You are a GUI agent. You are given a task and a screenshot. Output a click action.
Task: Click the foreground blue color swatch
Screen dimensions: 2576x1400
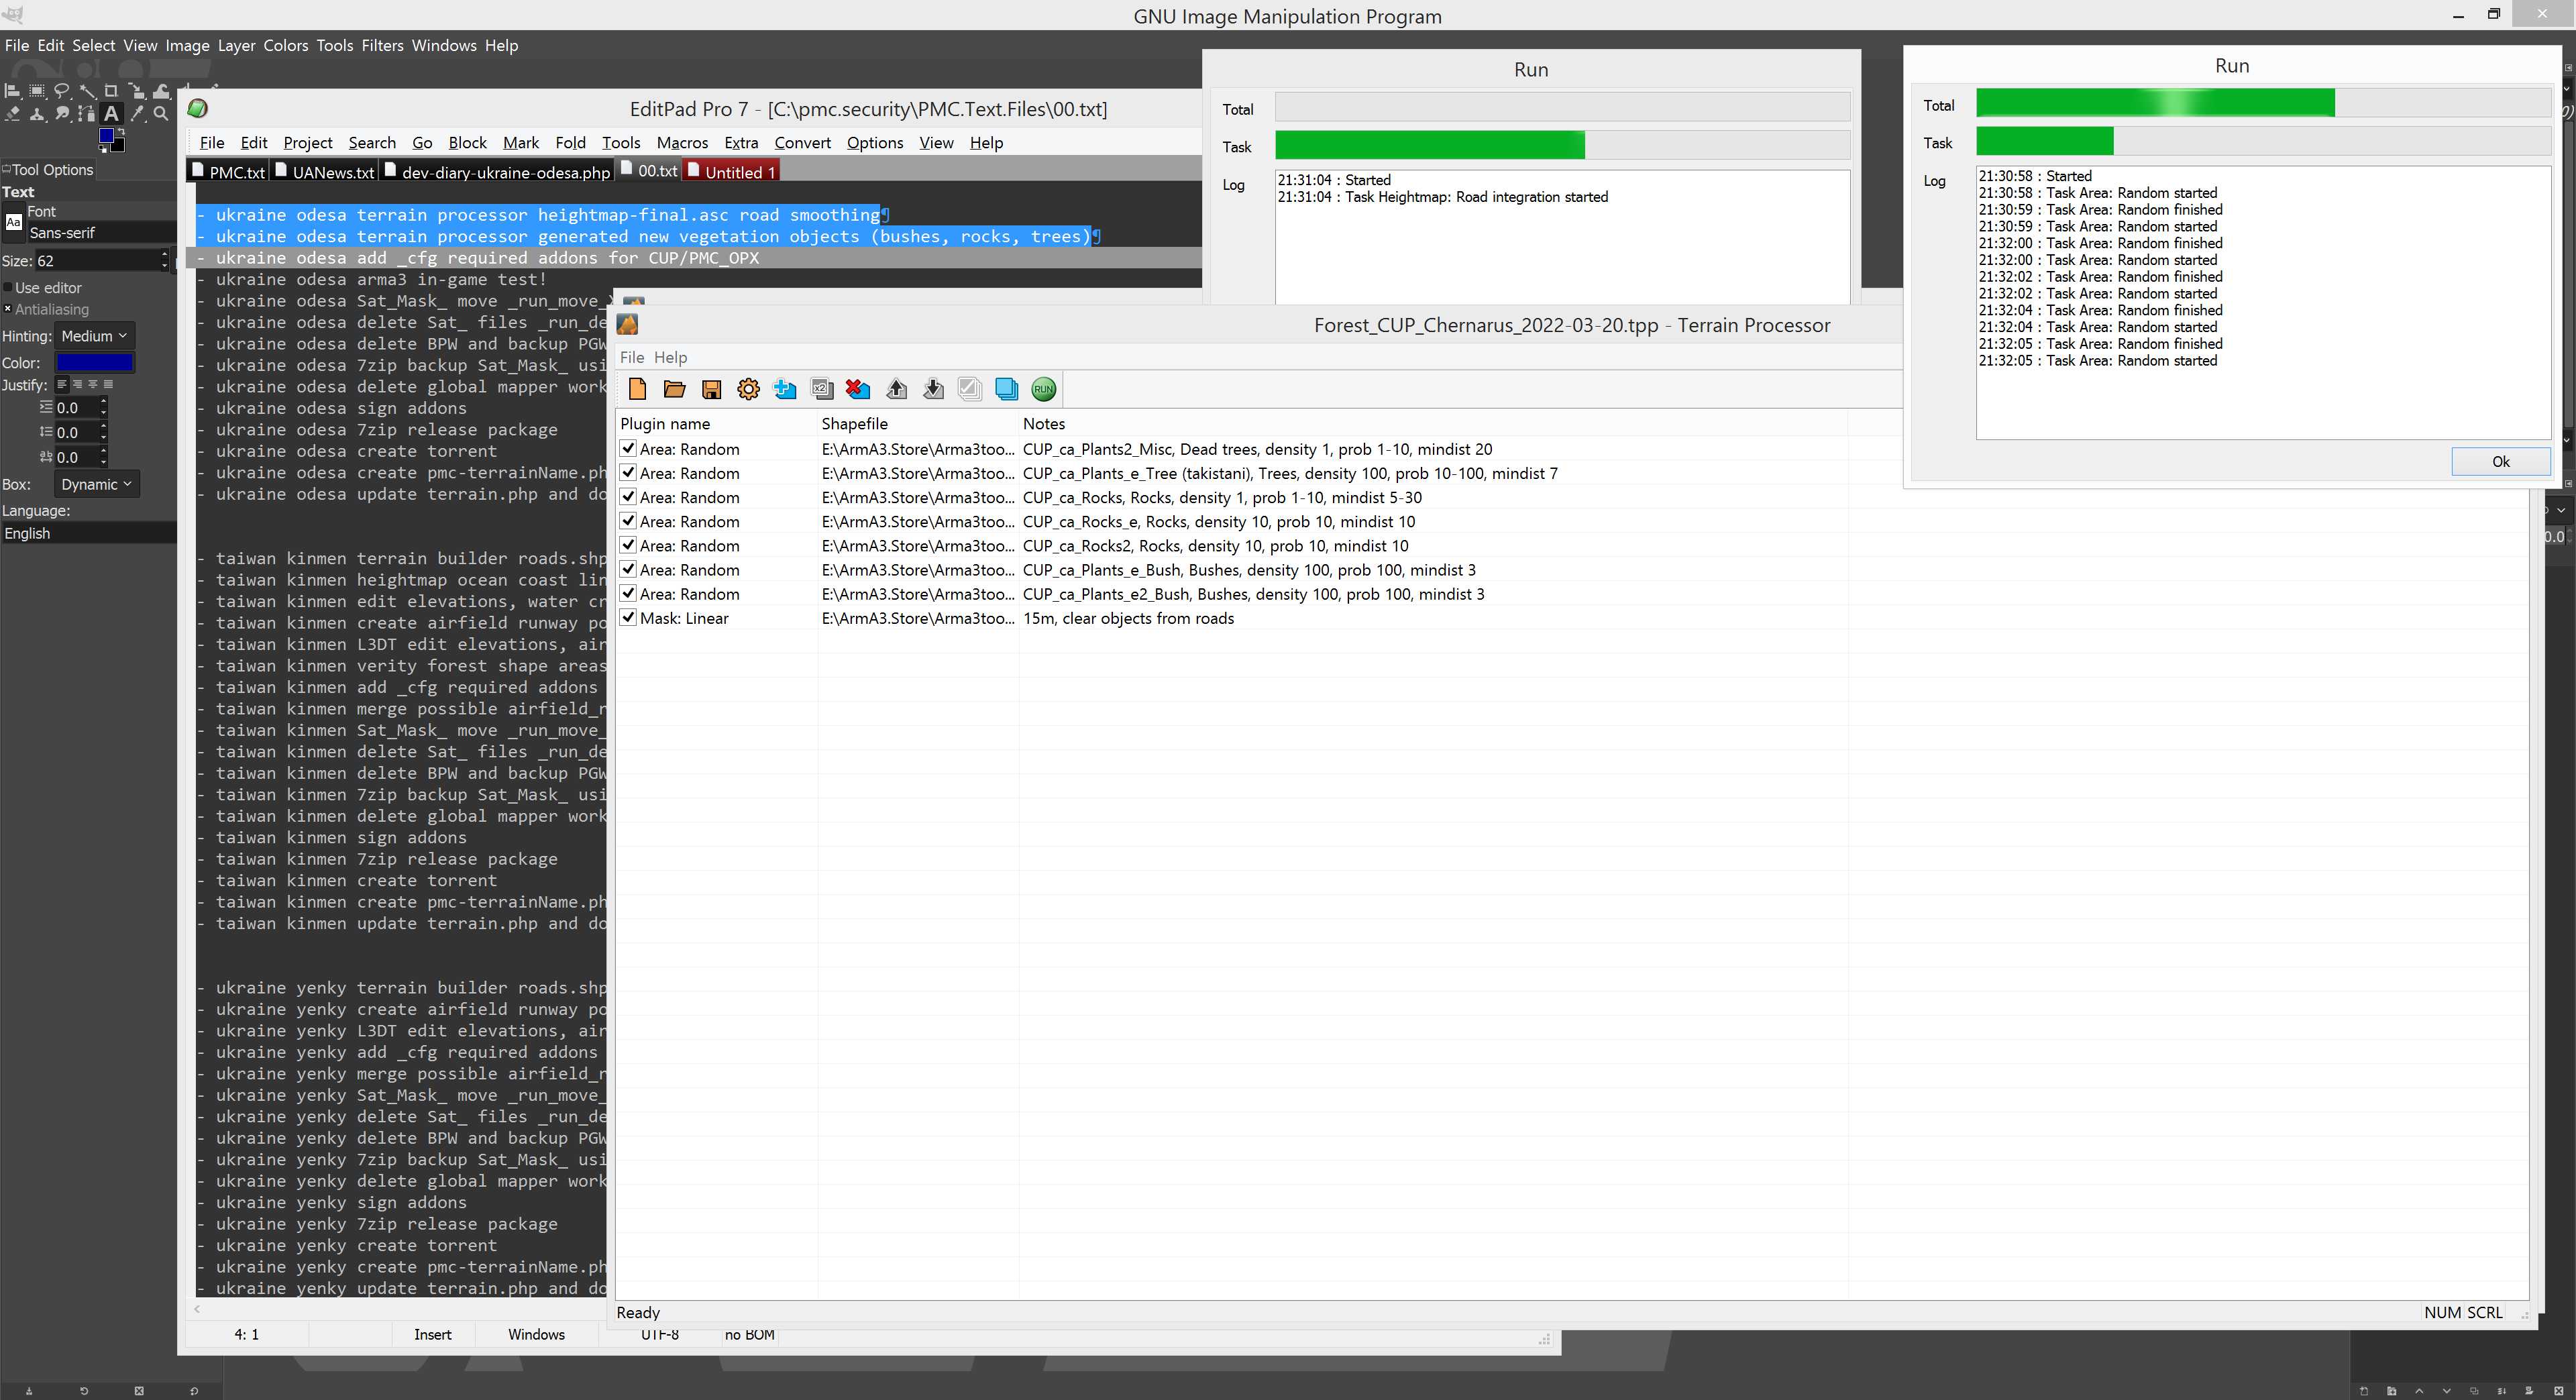coord(107,136)
